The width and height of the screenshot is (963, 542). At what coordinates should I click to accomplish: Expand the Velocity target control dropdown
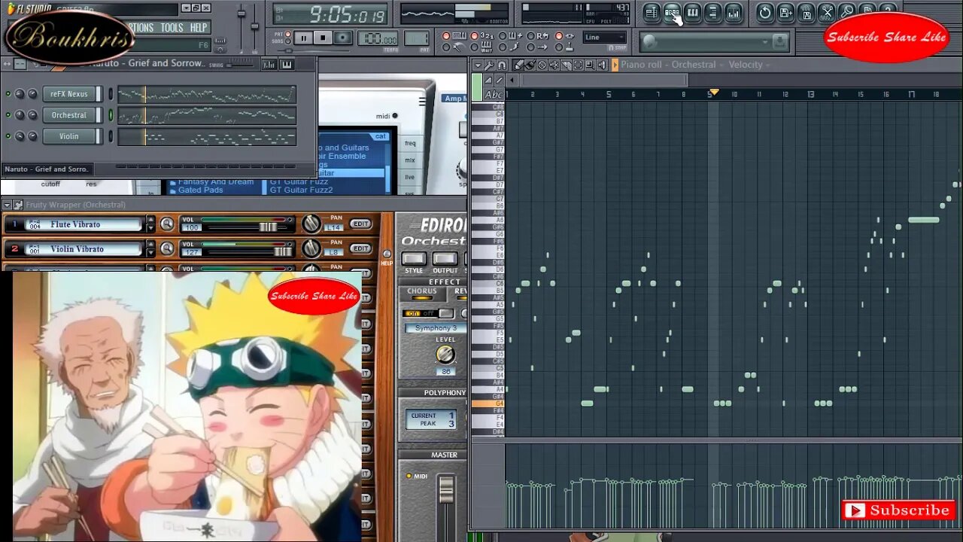(x=767, y=65)
